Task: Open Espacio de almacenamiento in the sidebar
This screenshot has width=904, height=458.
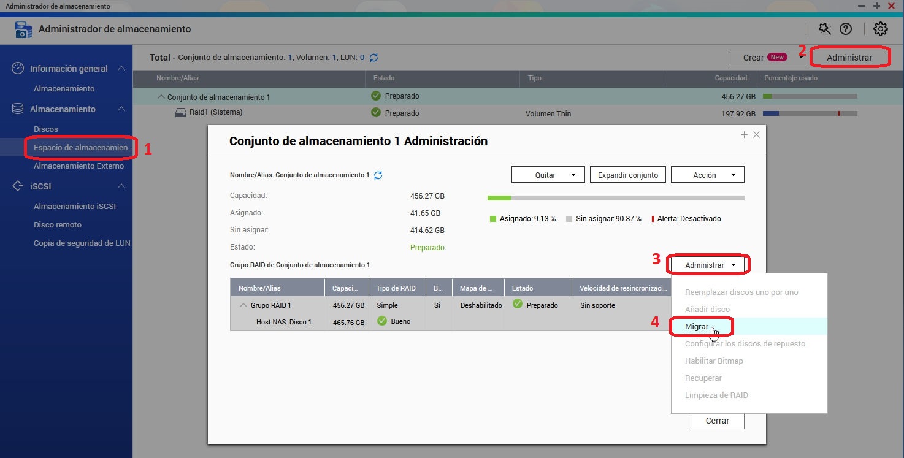Action: [x=82, y=148]
